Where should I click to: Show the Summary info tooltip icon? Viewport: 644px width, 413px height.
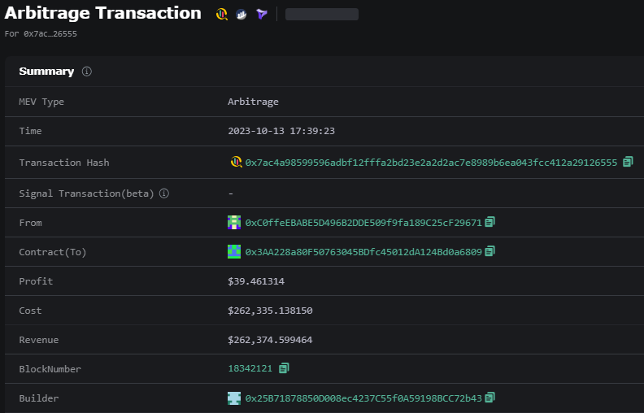(x=87, y=72)
